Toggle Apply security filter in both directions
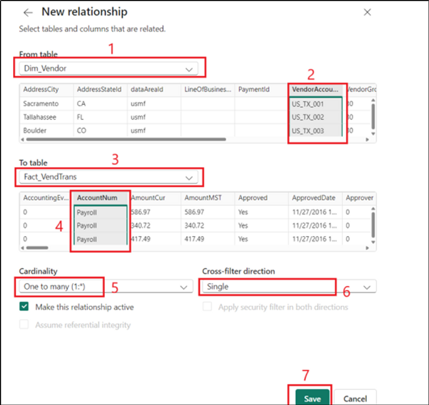The image size is (429, 405). tap(207, 307)
